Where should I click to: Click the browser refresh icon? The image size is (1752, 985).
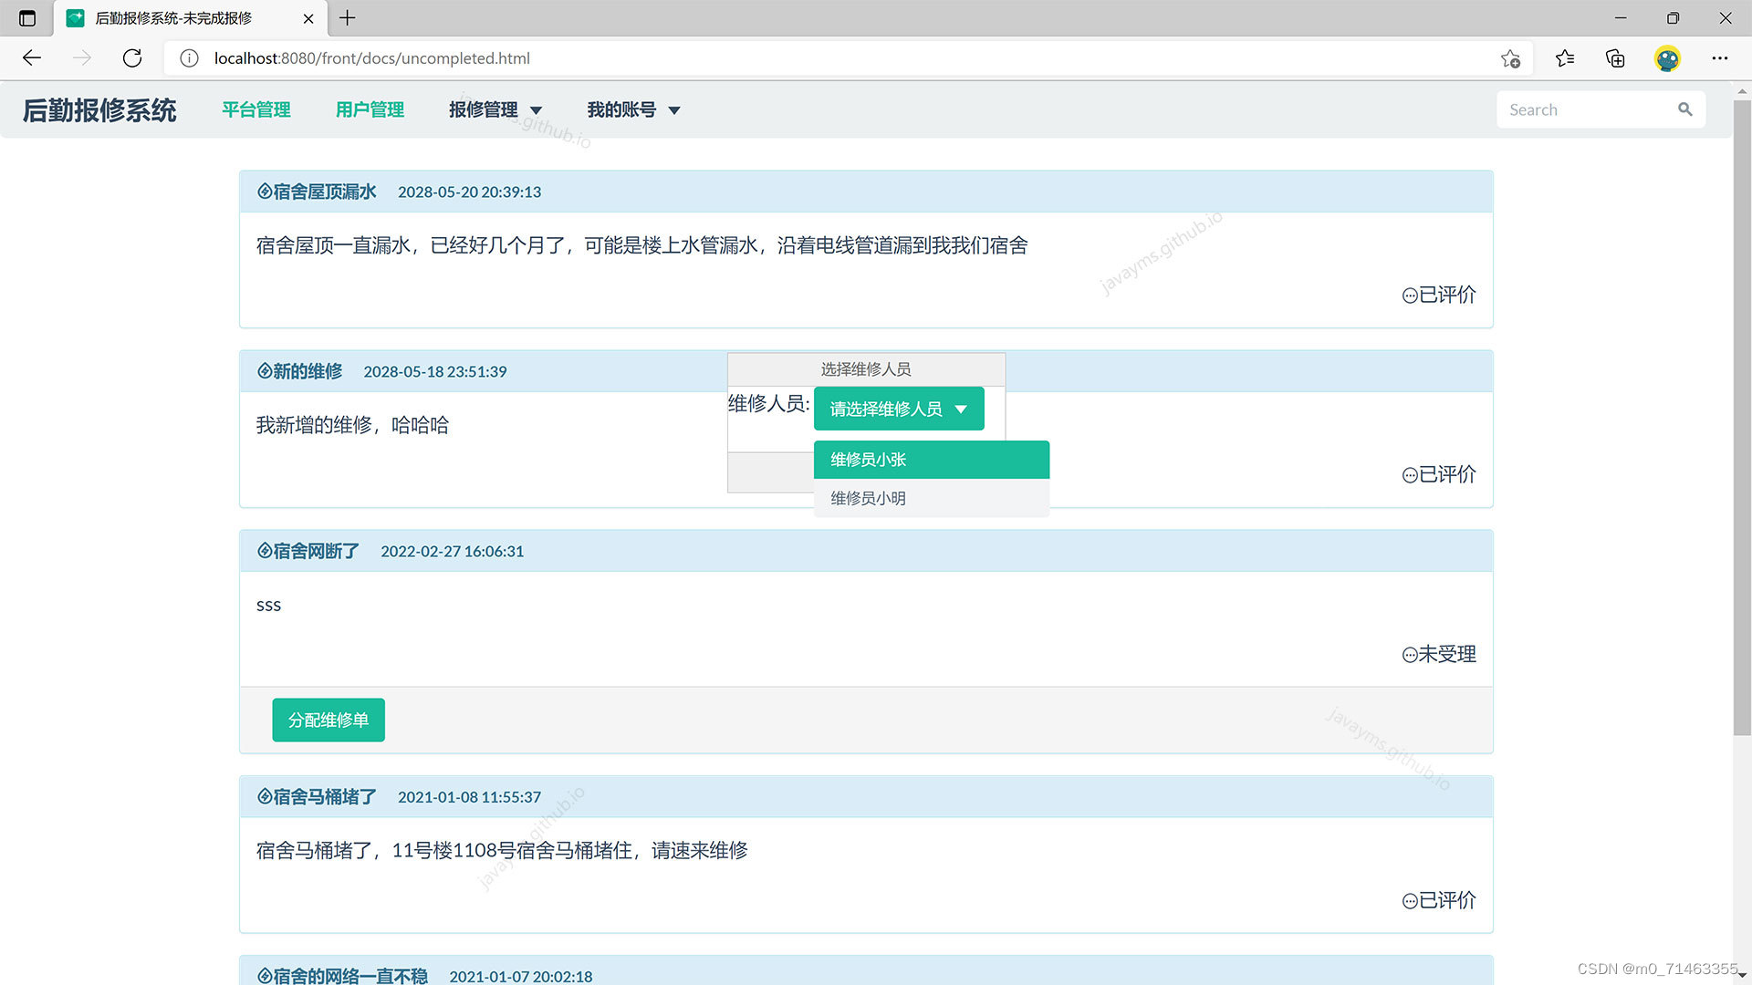tap(132, 58)
